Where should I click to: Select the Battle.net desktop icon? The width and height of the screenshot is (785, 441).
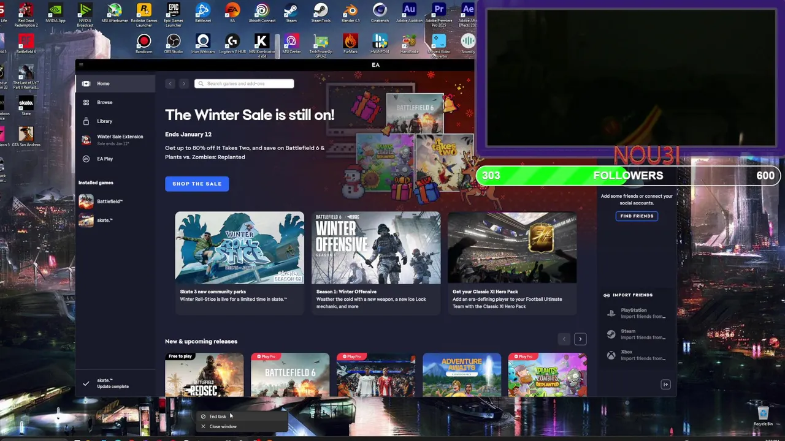click(x=203, y=13)
